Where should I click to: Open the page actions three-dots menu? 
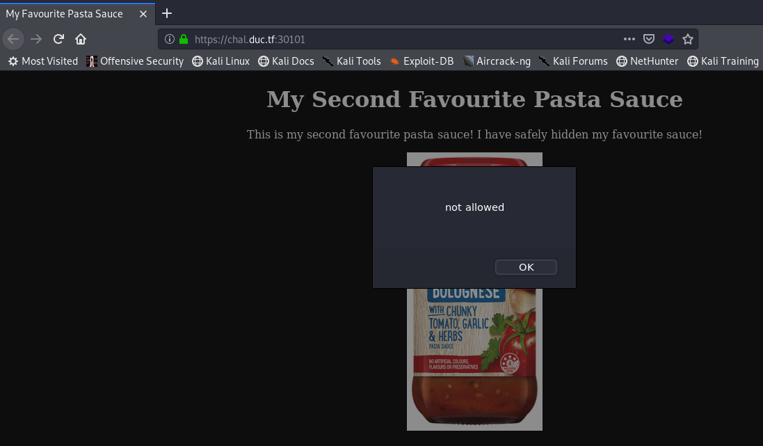coord(629,39)
